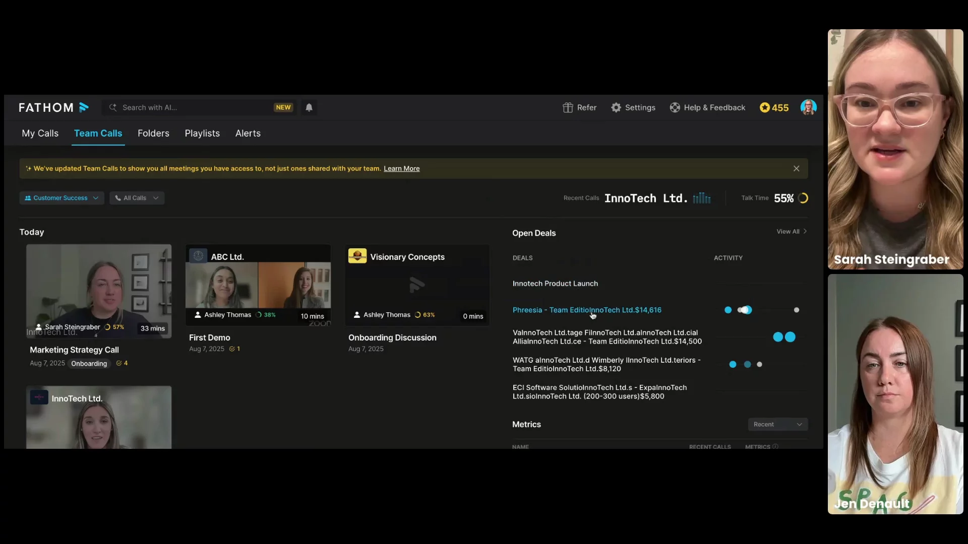
Task: Click Ashley Thomas 38% talk-time indicator
Action: pyautogui.click(x=265, y=315)
